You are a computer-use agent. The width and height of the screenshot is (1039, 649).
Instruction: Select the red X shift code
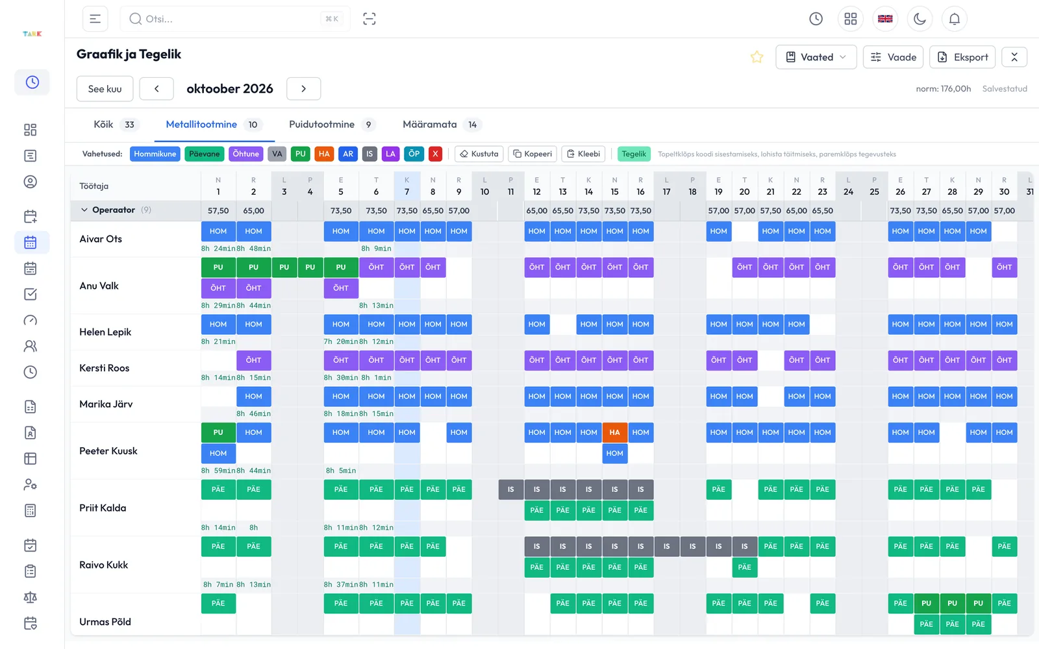click(436, 154)
